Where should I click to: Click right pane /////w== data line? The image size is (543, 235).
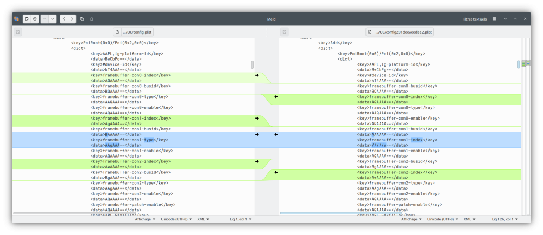[382, 145]
